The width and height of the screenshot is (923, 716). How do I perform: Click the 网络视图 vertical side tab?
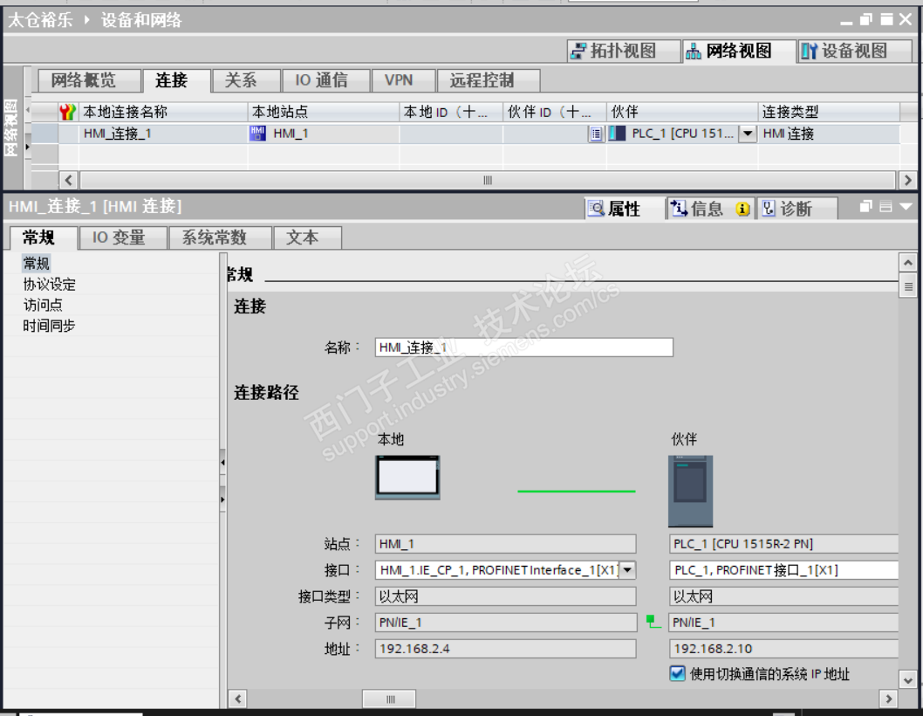click(11, 127)
